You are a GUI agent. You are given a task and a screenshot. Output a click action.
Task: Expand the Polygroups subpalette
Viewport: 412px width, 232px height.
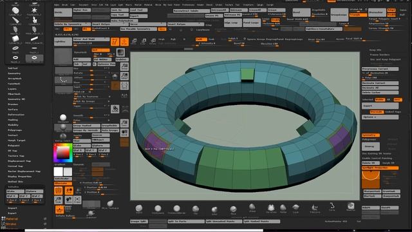tap(15, 130)
